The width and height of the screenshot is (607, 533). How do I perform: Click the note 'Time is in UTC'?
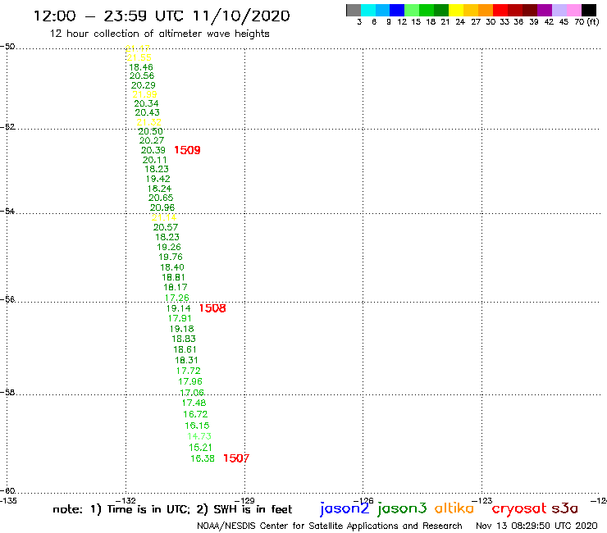[x=148, y=509]
